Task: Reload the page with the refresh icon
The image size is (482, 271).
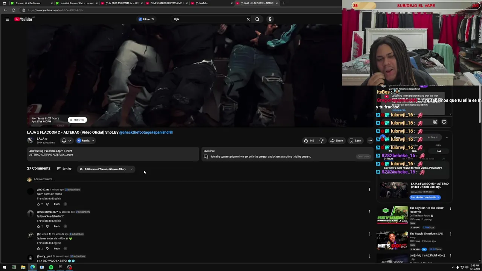Action: click(x=14, y=10)
